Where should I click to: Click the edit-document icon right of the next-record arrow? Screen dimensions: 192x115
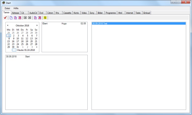click(35, 18)
